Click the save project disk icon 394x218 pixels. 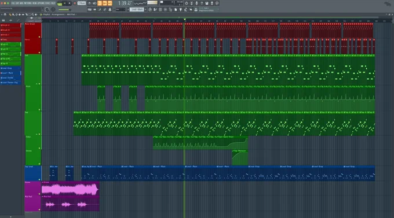coord(207,3)
